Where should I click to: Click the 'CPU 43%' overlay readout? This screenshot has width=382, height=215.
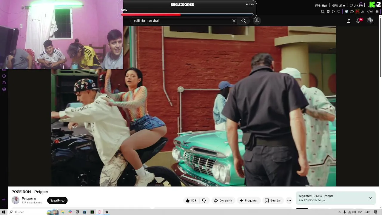356,5
